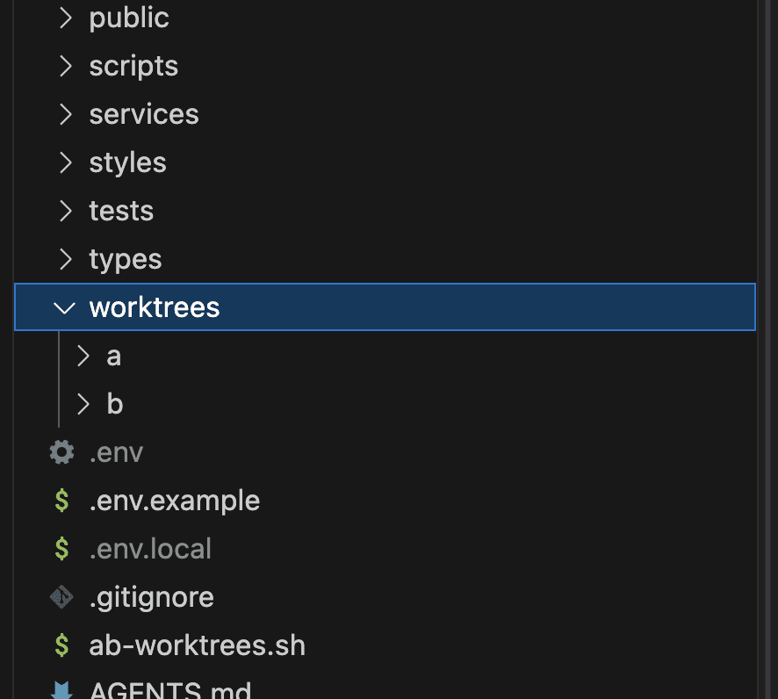
Task: Open the .env.example file
Action: tap(174, 501)
